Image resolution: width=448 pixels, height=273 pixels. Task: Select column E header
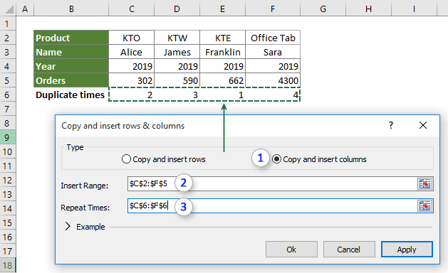(x=222, y=9)
